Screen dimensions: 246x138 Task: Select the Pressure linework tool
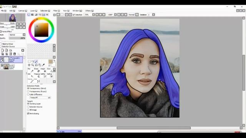(37, 76)
